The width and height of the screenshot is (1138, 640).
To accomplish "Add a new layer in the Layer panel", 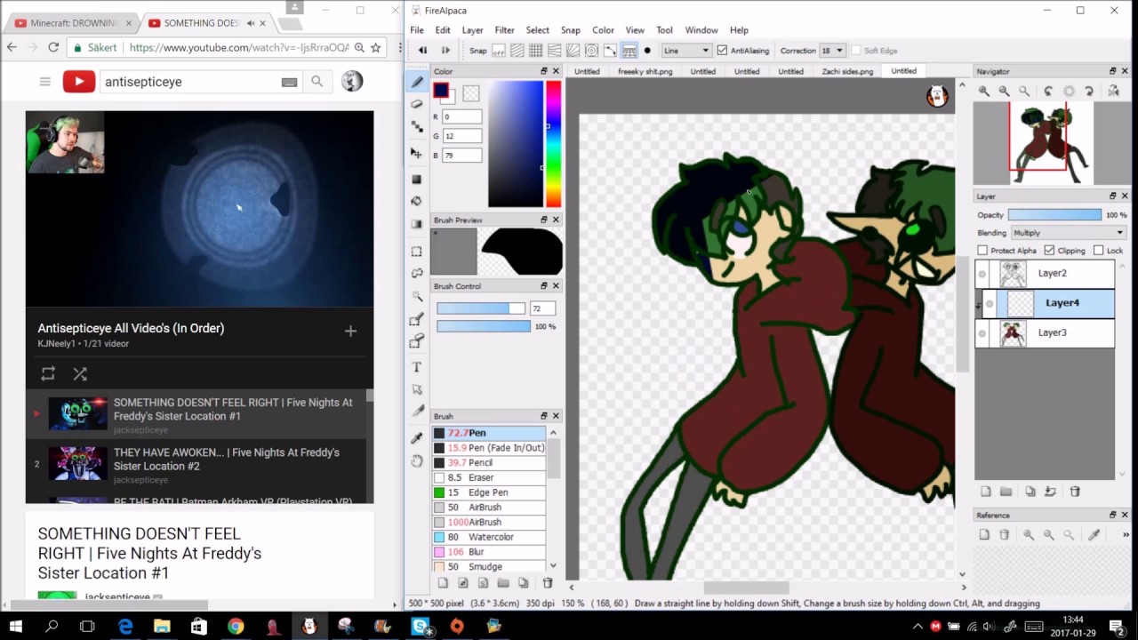I will click(985, 492).
